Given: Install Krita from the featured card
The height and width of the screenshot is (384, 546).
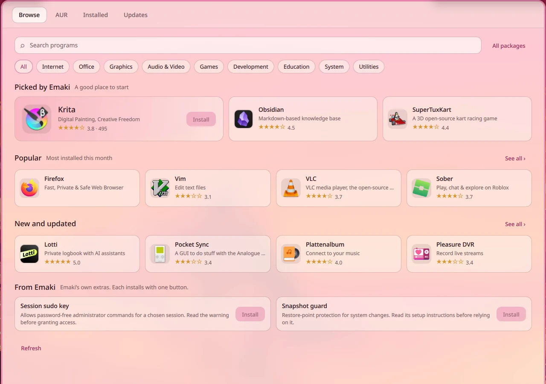Looking at the screenshot, I should coord(201,119).
